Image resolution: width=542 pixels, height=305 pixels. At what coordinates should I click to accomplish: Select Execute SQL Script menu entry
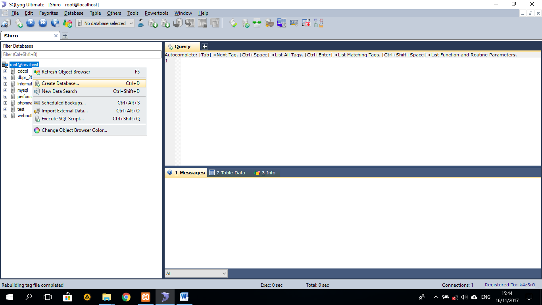coord(89,119)
